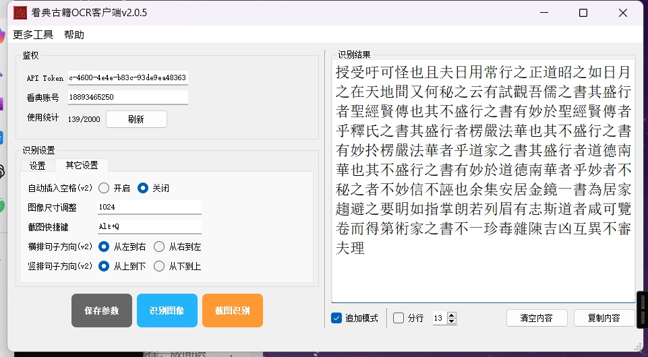Increase the line count spinner up arrow
The height and width of the screenshot is (357, 648).
(452, 315)
